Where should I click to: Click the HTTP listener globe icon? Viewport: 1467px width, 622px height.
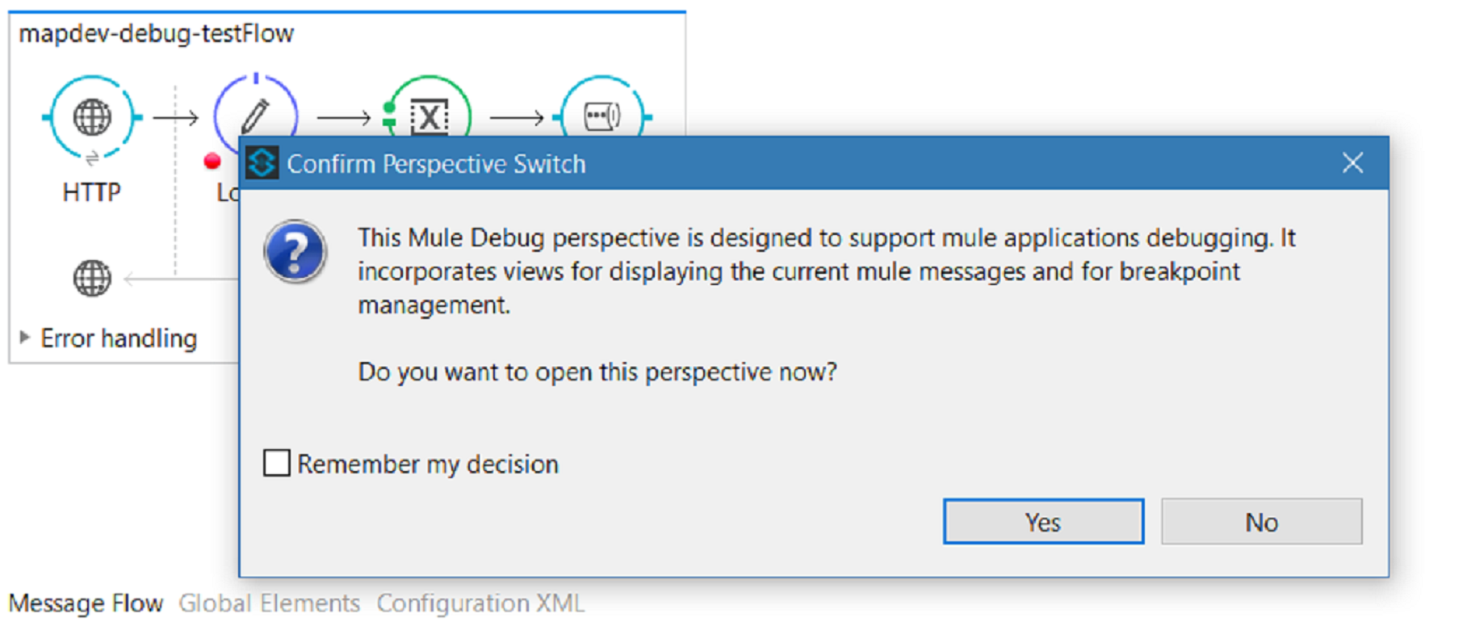[92, 117]
